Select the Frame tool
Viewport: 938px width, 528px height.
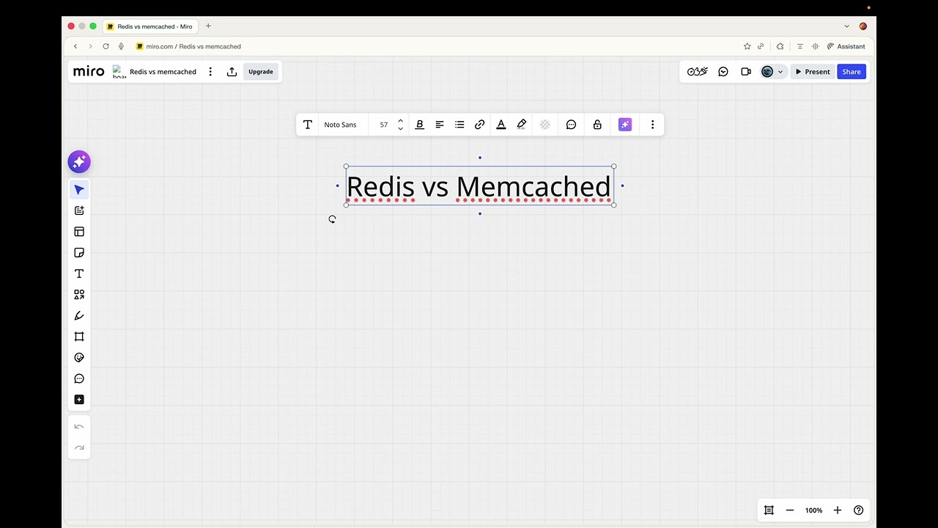pyautogui.click(x=79, y=337)
